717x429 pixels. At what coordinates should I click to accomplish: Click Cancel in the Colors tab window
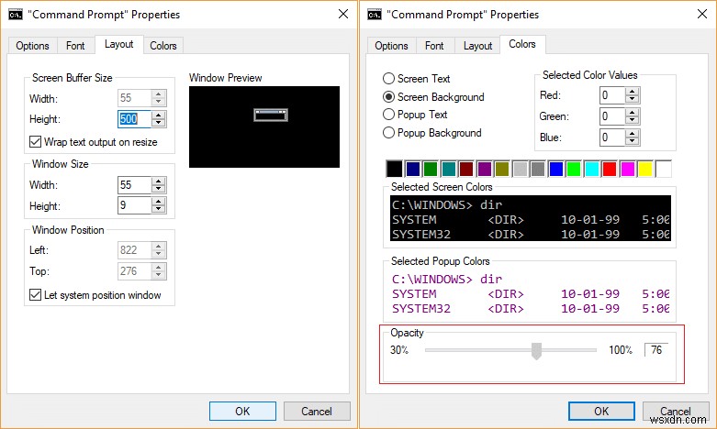pos(677,411)
